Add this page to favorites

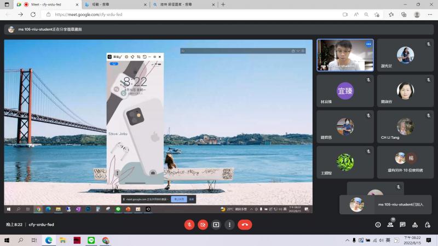click(x=377, y=15)
